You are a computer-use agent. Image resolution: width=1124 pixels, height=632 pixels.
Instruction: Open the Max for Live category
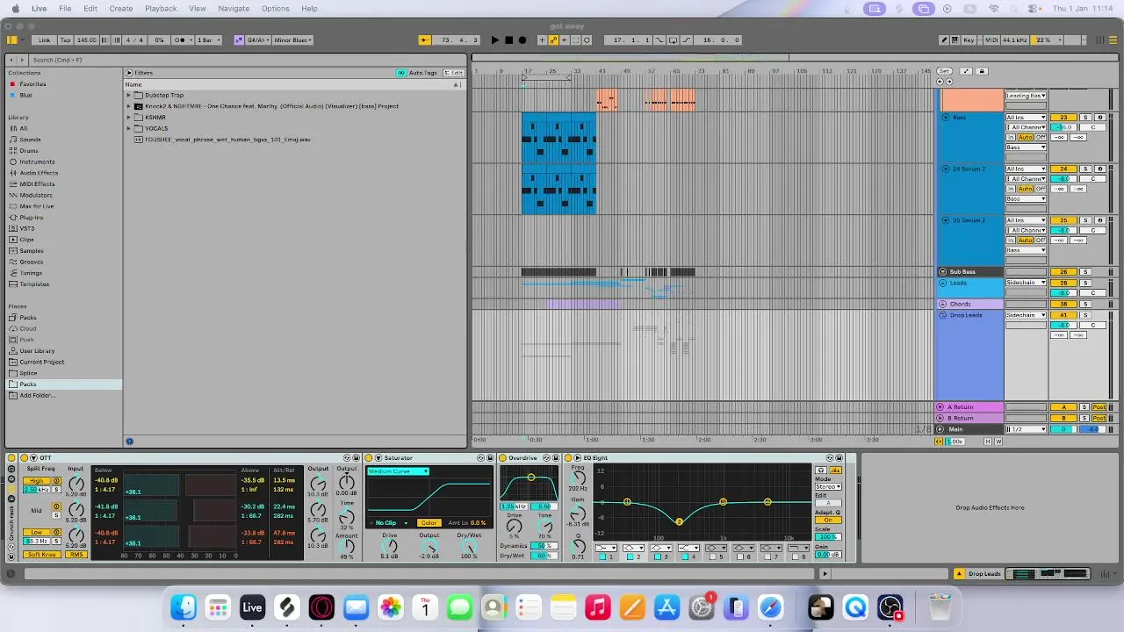tap(36, 206)
